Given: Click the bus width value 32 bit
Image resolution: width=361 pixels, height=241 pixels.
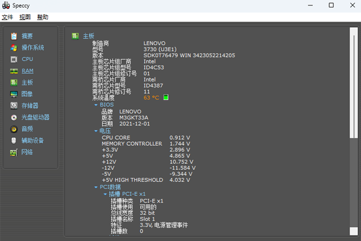Looking at the screenshot, I should 147,213.
